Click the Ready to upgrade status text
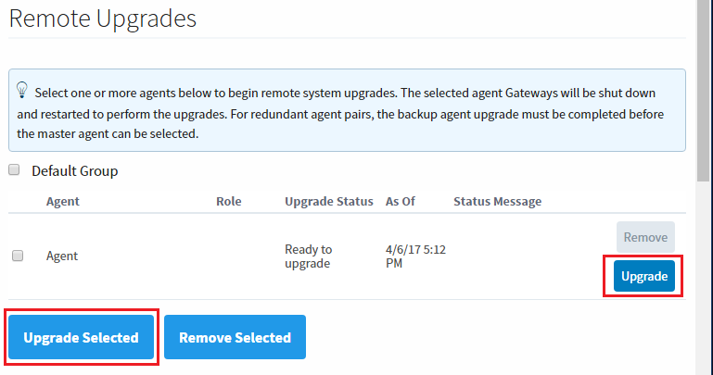This screenshot has width=713, height=375. coord(309,256)
